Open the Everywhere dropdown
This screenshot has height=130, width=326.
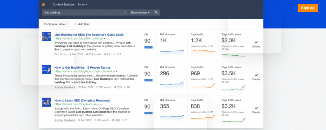coord(140,13)
